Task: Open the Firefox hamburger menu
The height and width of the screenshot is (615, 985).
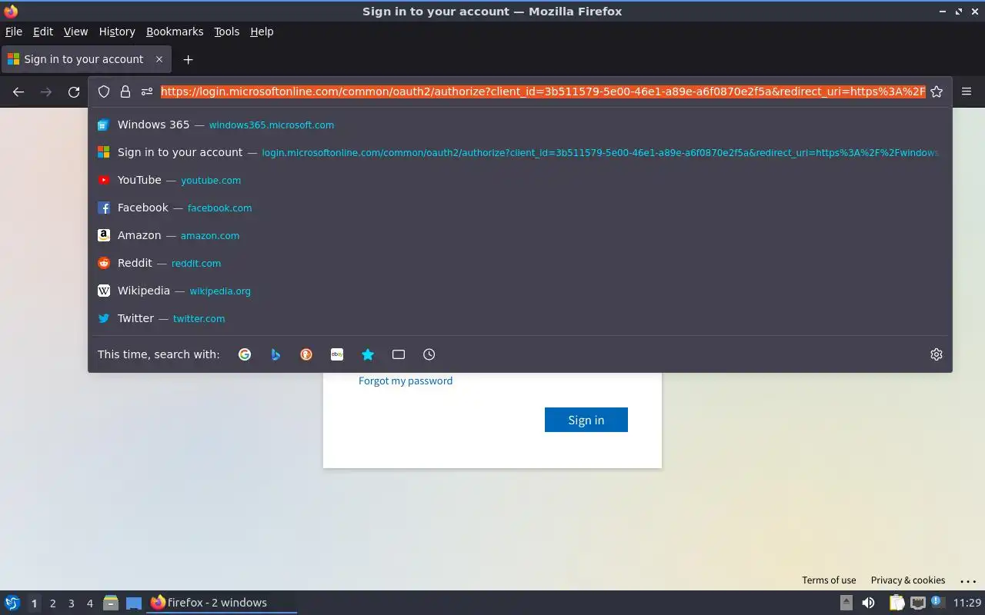Action: click(x=967, y=91)
